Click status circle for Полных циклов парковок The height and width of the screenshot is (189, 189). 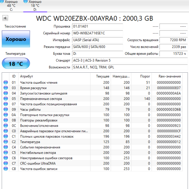[6, 136]
